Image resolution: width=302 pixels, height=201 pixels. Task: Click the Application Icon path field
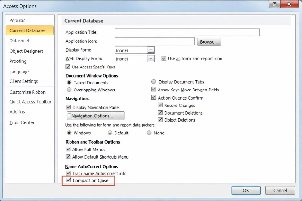[x=154, y=41]
